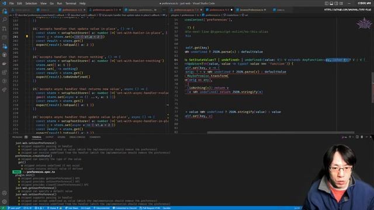Click 'plugin.init()' line in terminal

tap(25, 175)
